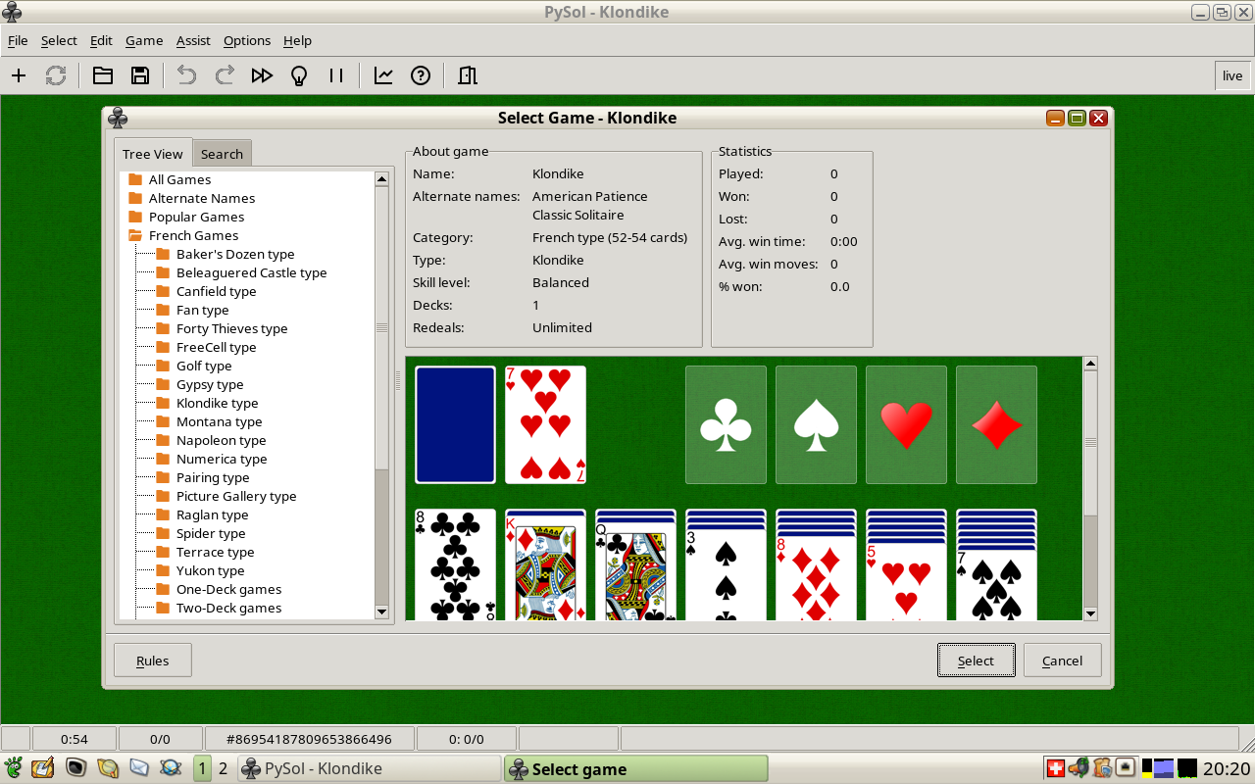Open the Statistics chart icon

tap(383, 75)
